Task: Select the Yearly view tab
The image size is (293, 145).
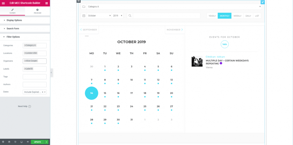Action: click(212, 16)
